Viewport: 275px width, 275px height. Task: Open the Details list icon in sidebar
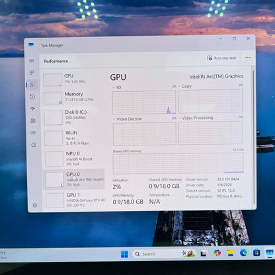[x=33, y=133]
